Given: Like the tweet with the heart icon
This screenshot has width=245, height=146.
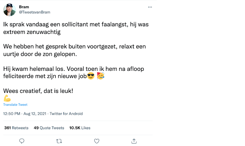Looking at the screenshot, I should click(x=97, y=141).
